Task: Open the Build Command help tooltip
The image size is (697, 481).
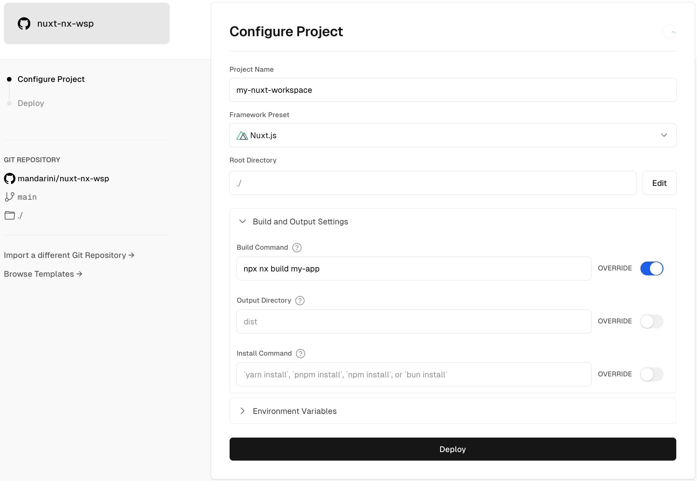Action: tap(297, 247)
